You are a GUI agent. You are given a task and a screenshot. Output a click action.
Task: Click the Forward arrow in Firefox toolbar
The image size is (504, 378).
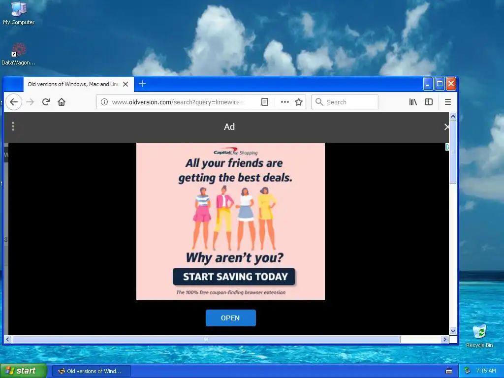click(30, 102)
